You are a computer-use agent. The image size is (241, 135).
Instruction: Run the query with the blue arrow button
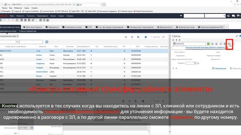point(47,42)
